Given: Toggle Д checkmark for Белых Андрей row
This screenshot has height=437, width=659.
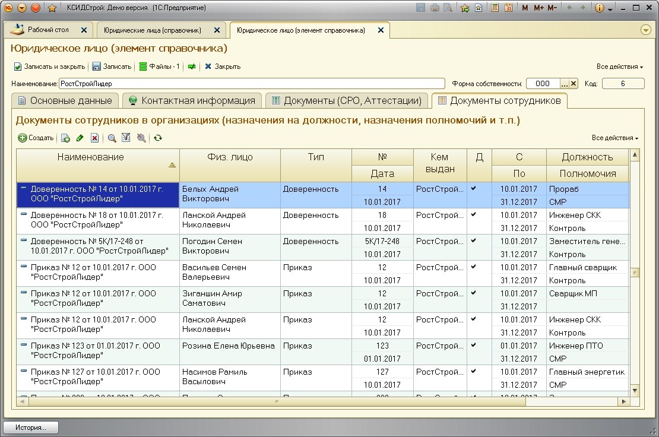Looking at the screenshot, I should [473, 189].
